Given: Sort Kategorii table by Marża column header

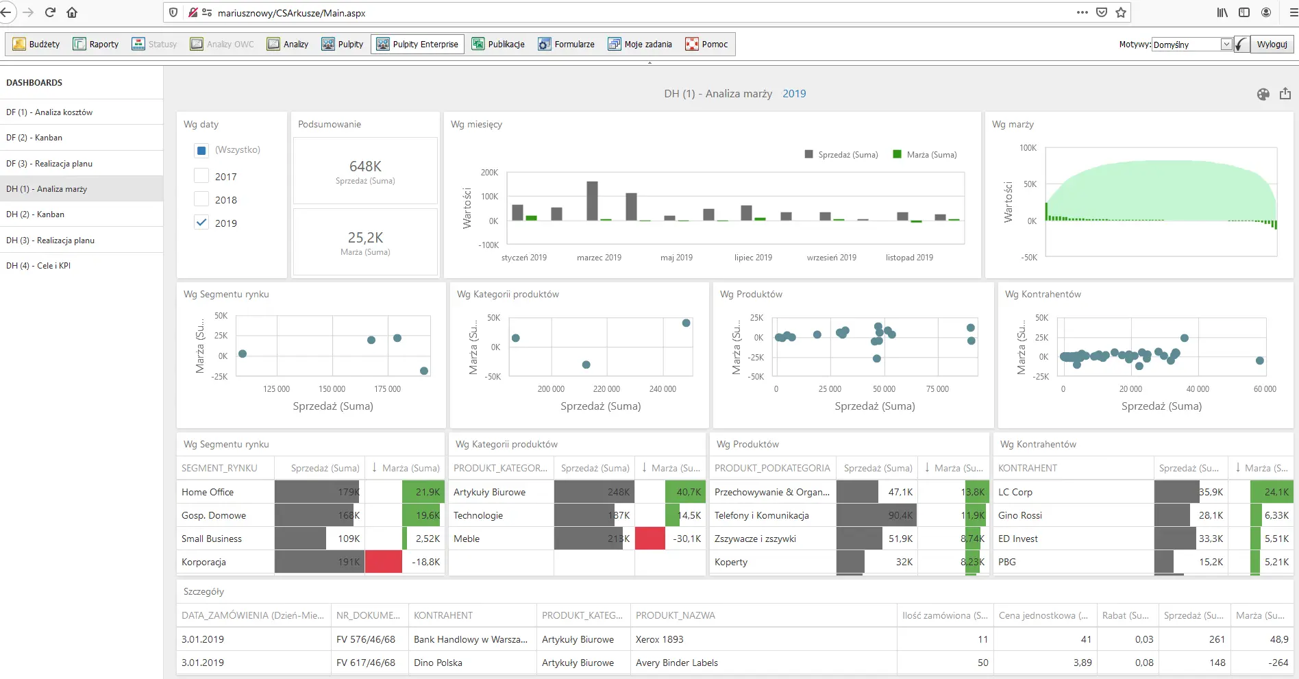Looking at the screenshot, I should tap(670, 468).
